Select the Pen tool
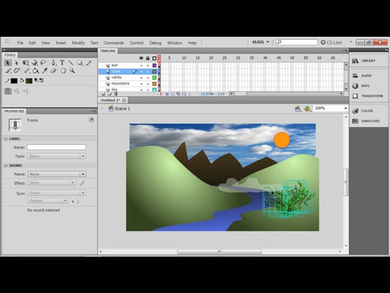 click(53, 63)
